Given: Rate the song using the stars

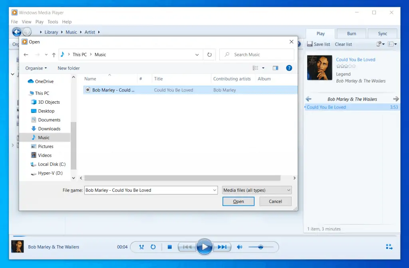Looking at the screenshot, I should 346,66.
